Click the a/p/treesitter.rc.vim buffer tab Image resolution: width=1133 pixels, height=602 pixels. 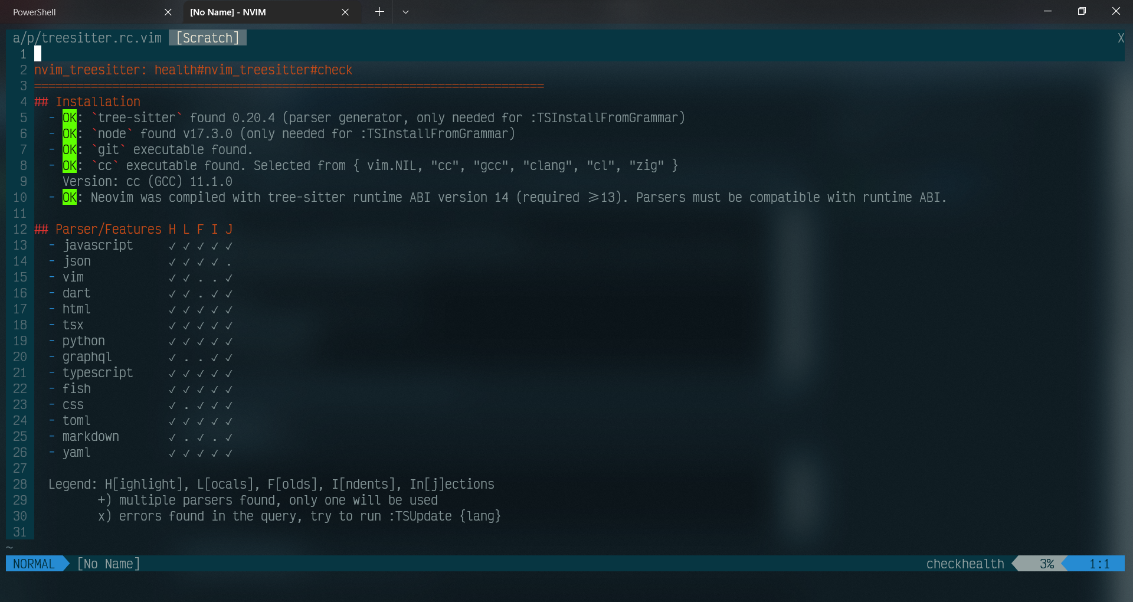(x=87, y=38)
